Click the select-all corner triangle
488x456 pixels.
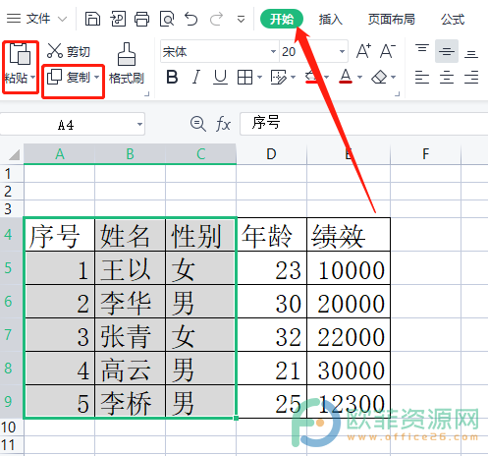(14, 154)
